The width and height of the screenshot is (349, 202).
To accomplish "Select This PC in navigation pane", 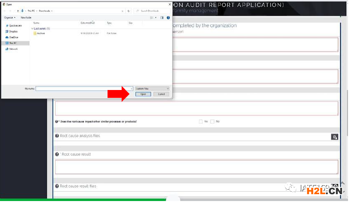I will [x=13, y=43].
